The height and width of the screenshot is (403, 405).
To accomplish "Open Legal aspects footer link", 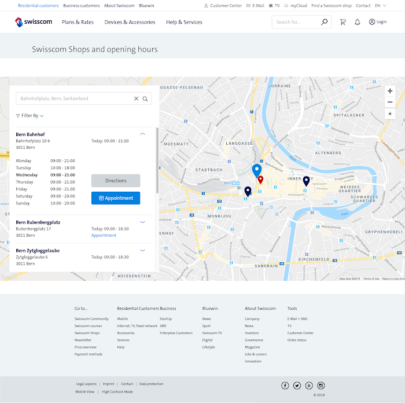I will tap(86, 384).
